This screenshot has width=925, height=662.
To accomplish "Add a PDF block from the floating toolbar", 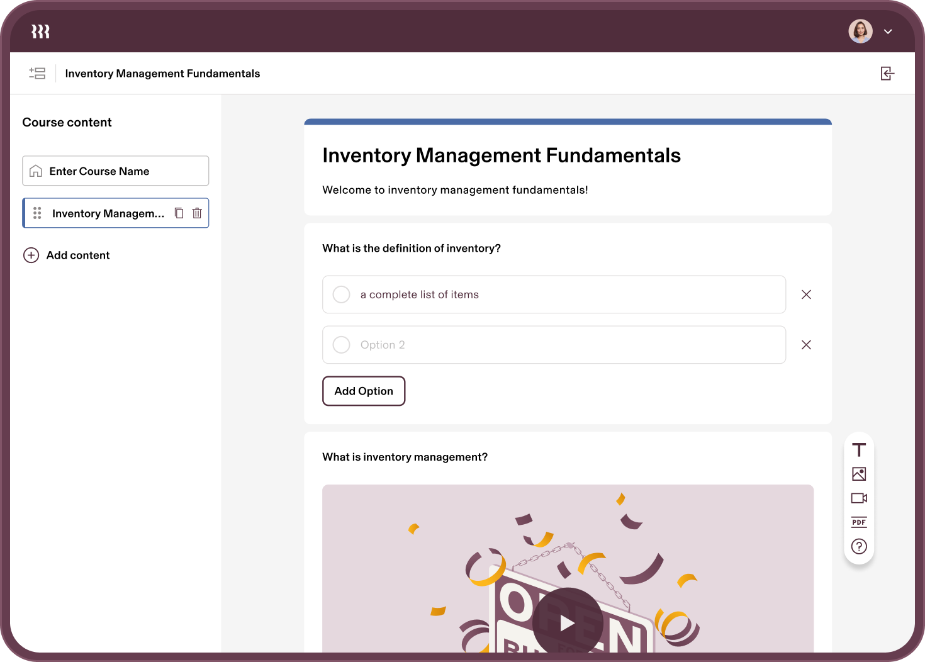I will point(859,522).
